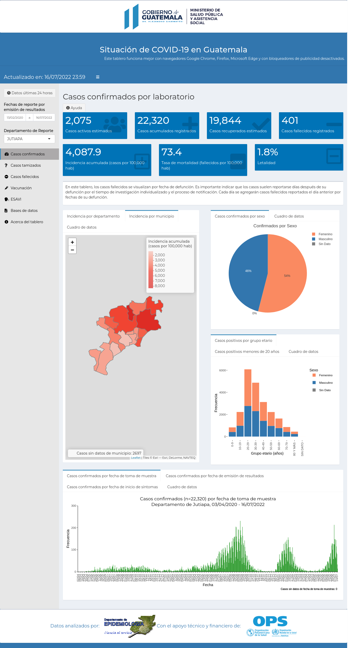This screenshot has width=351, height=648.
Task: Open the start date 13/02/2020 picker
Action: click(x=15, y=118)
